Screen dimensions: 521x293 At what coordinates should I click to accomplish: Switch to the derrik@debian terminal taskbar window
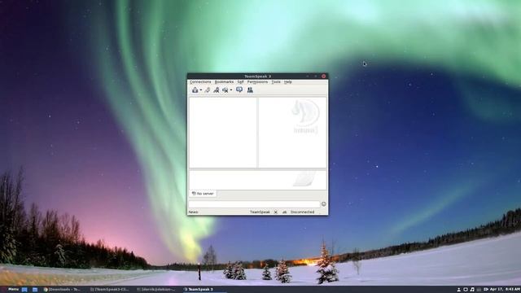point(156,290)
